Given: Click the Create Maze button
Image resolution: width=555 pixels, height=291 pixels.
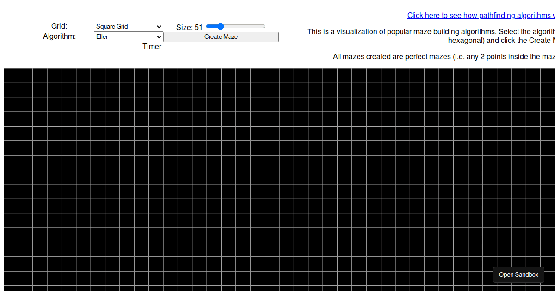Looking at the screenshot, I should (221, 37).
